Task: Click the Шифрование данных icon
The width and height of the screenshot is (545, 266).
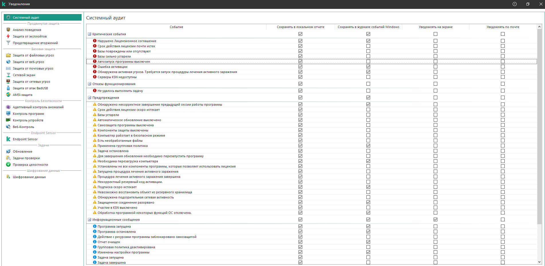Action: click(x=8, y=177)
